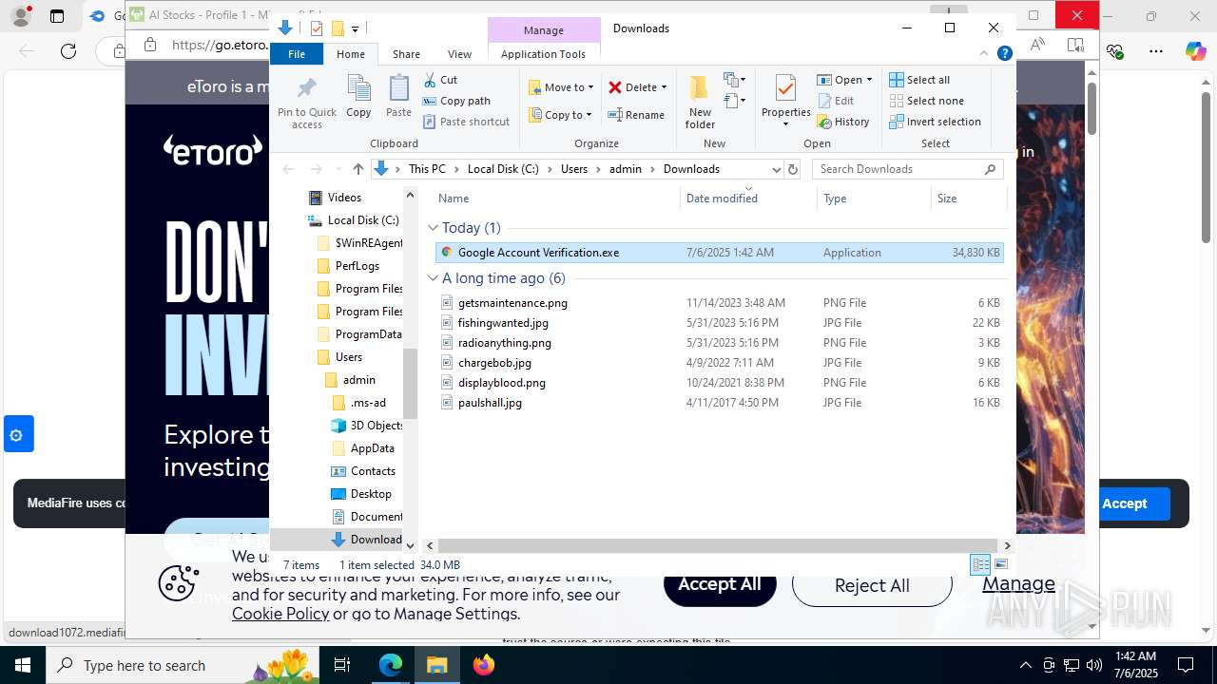1217x684 pixels.
Task: Expand the Delete dropdown arrow
Action: pos(664,87)
